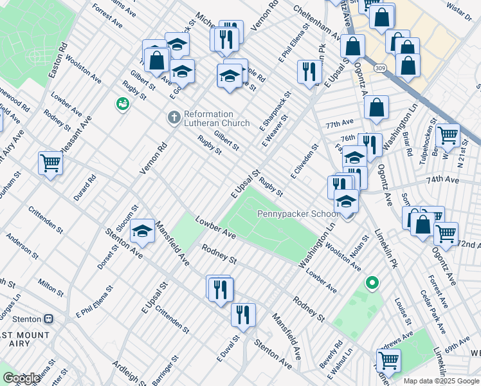The image size is (481, 386).
Task: Select the 74th Ave street label
Action: (442, 179)
